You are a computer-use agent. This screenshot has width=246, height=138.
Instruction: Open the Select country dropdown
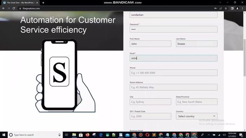[x=196, y=116]
